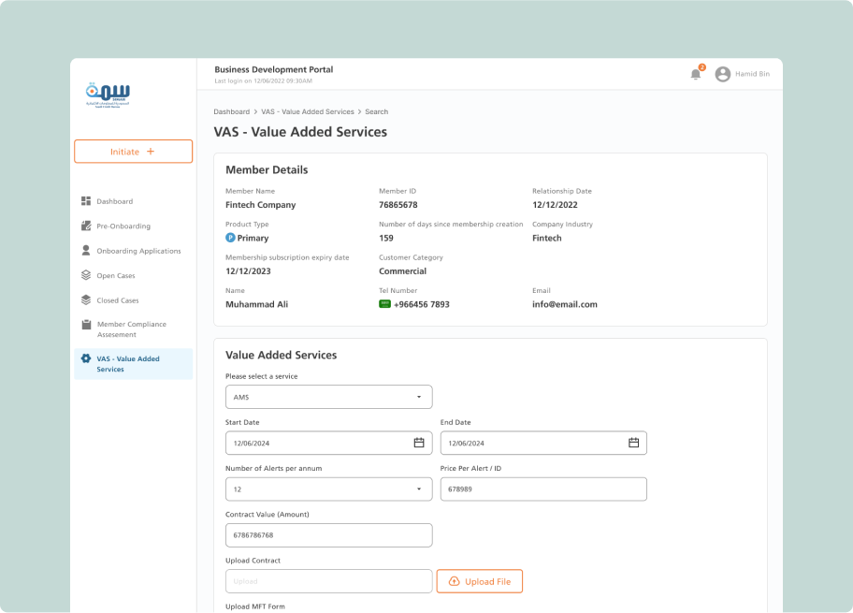The image size is (853, 613).
Task: Select VAS - Value Added Services menu item
Action: coord(133,364)
